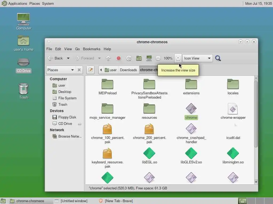Image resolution: width=273 pixels, height=204 pixels.
Task: Select user's Home desktop icon
Action: (x=23, y=43)
